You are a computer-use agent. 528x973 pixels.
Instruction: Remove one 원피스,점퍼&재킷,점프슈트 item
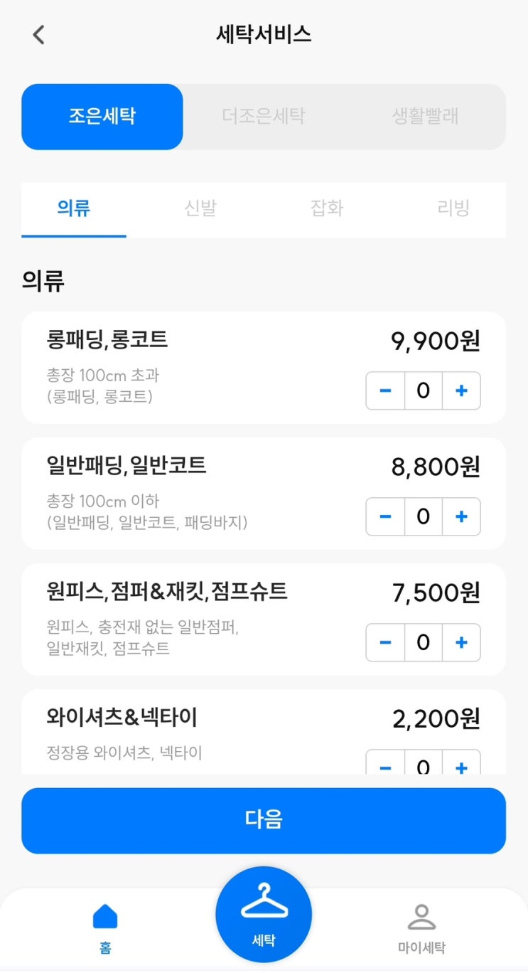[x=386, y=642]
